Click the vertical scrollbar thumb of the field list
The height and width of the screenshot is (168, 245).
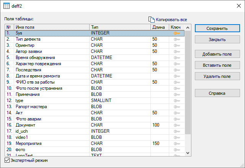coord(188,82)
